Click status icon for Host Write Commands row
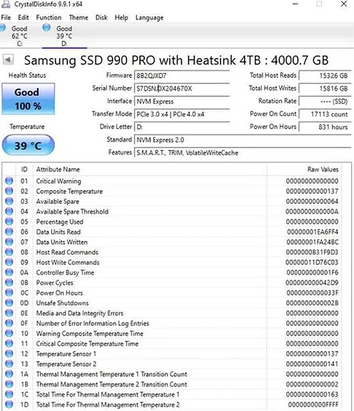The image size is (354, 411). click(9, 262)
